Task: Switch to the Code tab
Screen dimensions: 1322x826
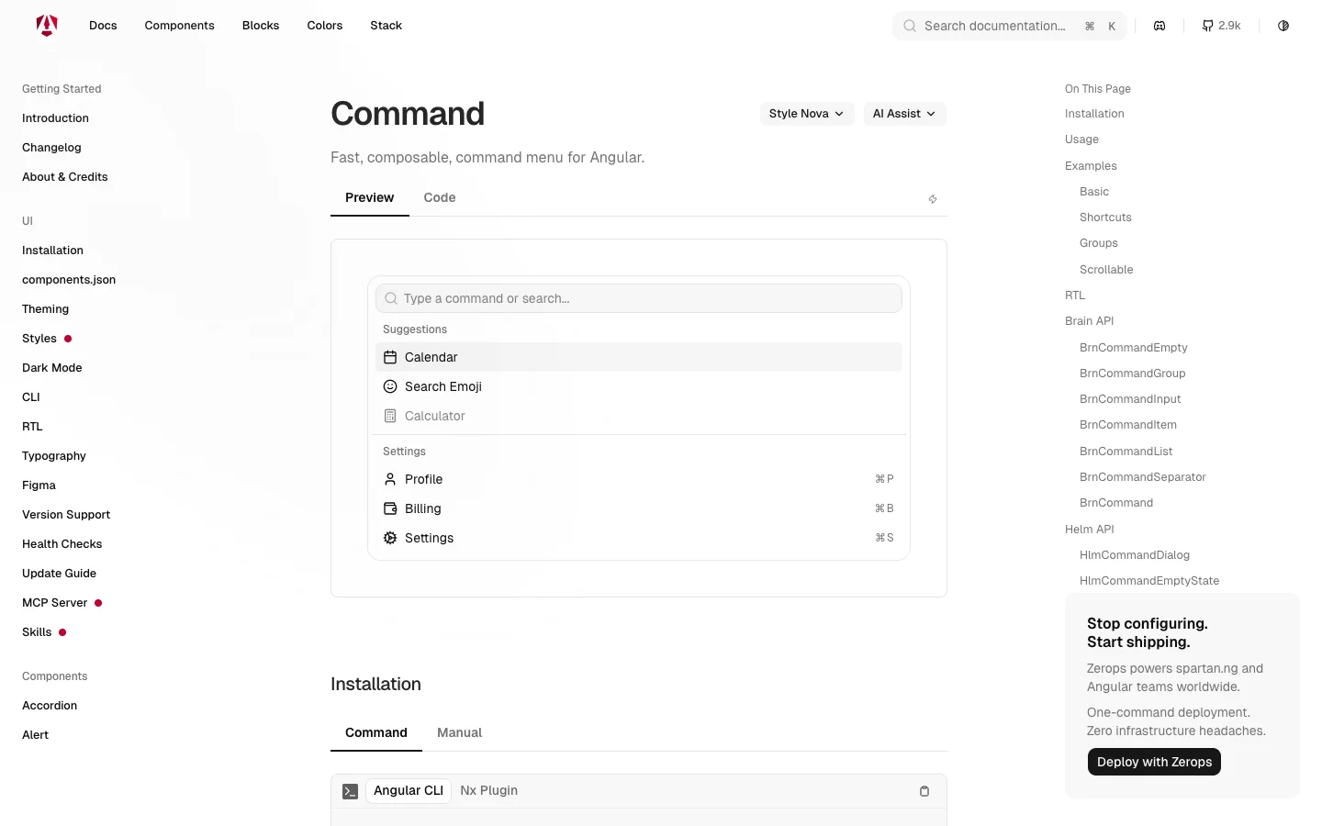Action: [x=440, y=197]
